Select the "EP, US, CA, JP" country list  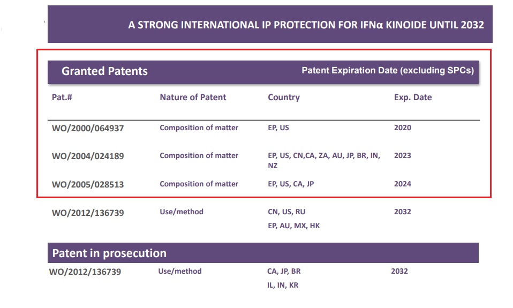(x=291, y=184)
